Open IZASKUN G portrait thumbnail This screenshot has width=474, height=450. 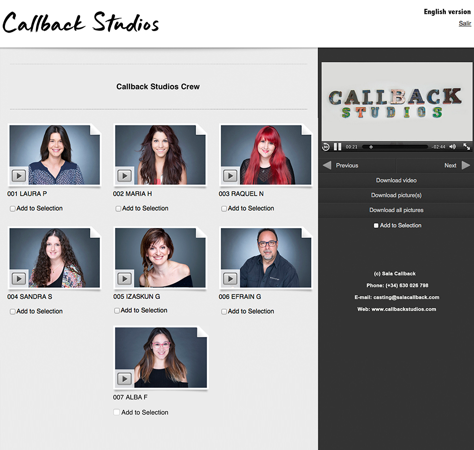[160, 258]
